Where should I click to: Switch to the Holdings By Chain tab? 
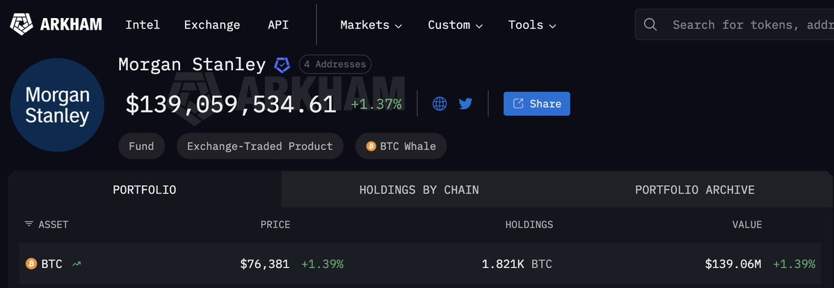pyautogui.click(x=419, y=189)
